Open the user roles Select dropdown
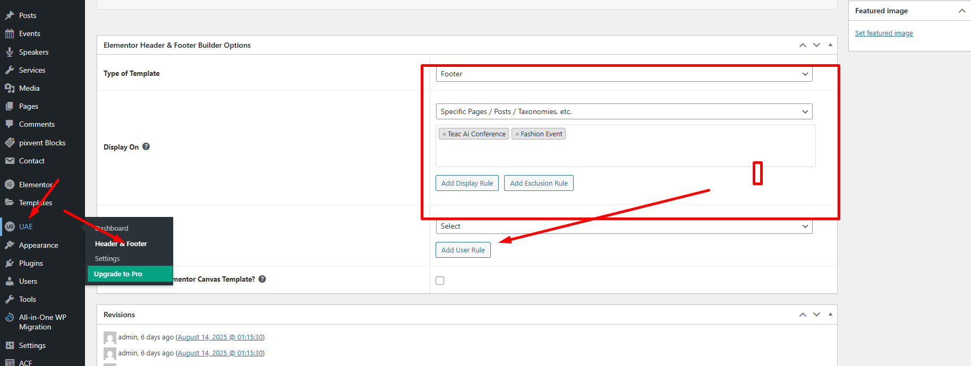 click(x=624, y=226)
